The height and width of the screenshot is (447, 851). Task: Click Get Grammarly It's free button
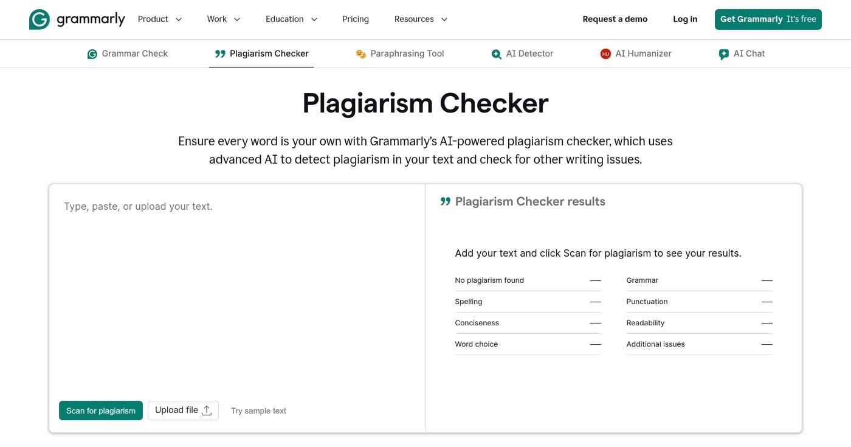point(768,19)
